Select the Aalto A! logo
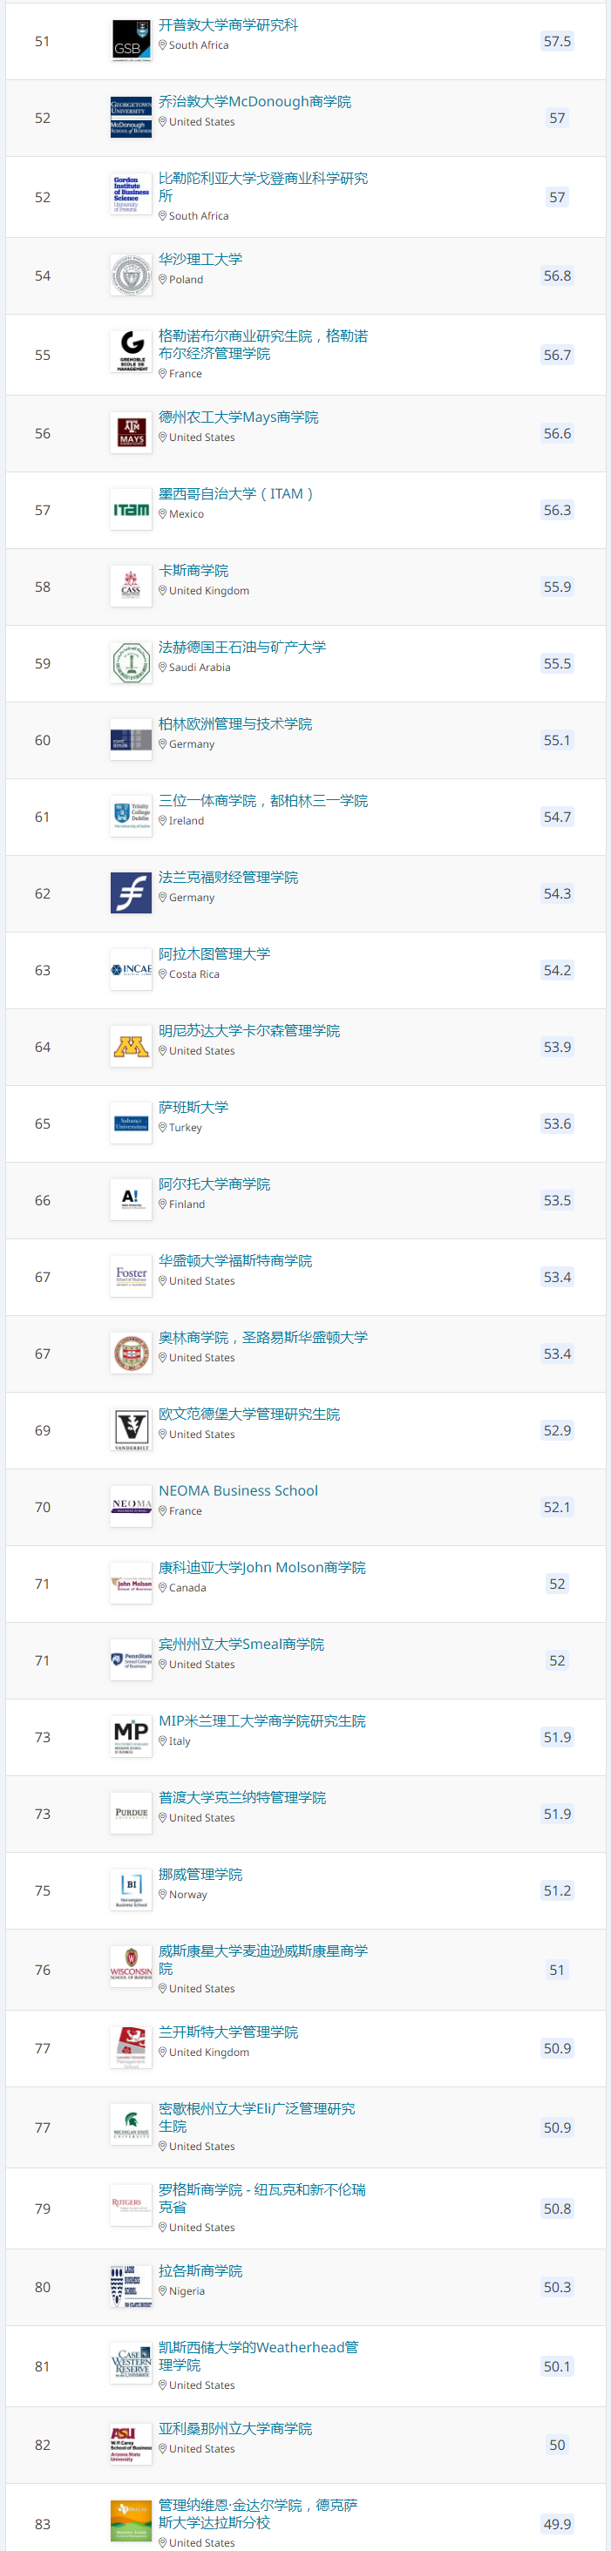This screenshot has height=2551, width=611. [131, 1200]
